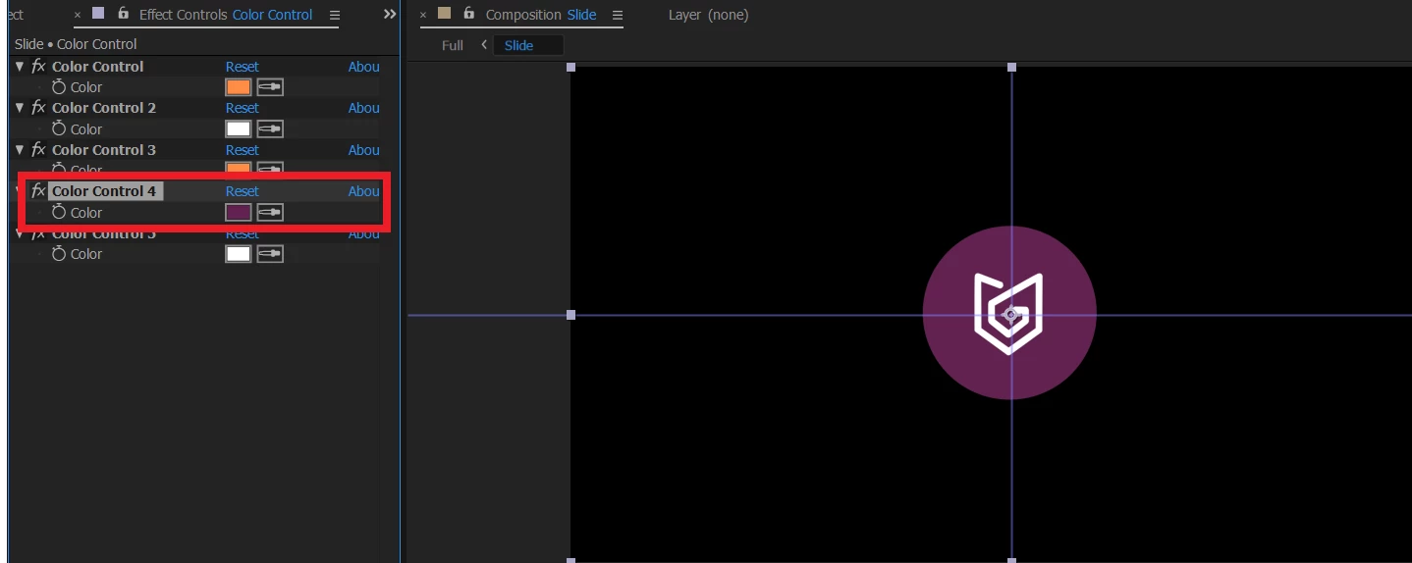
Task: Reset the Color Control 4 effect
Action: click(243, 191)
